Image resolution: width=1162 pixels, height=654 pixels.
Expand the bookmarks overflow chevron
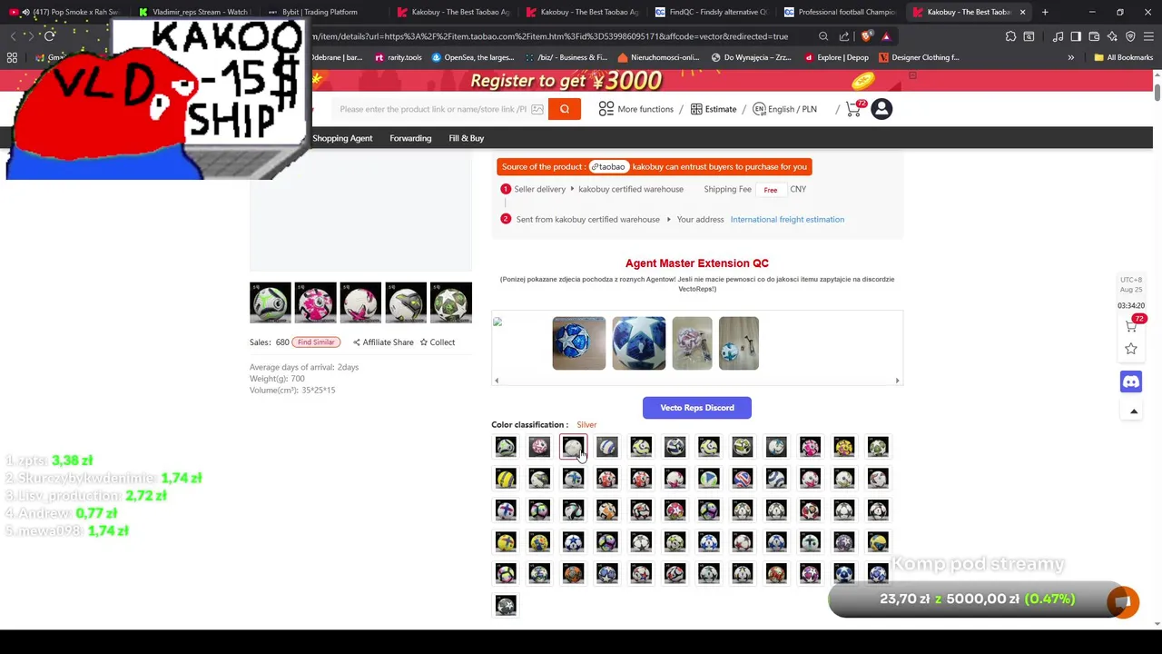[x=1070, y=57]
